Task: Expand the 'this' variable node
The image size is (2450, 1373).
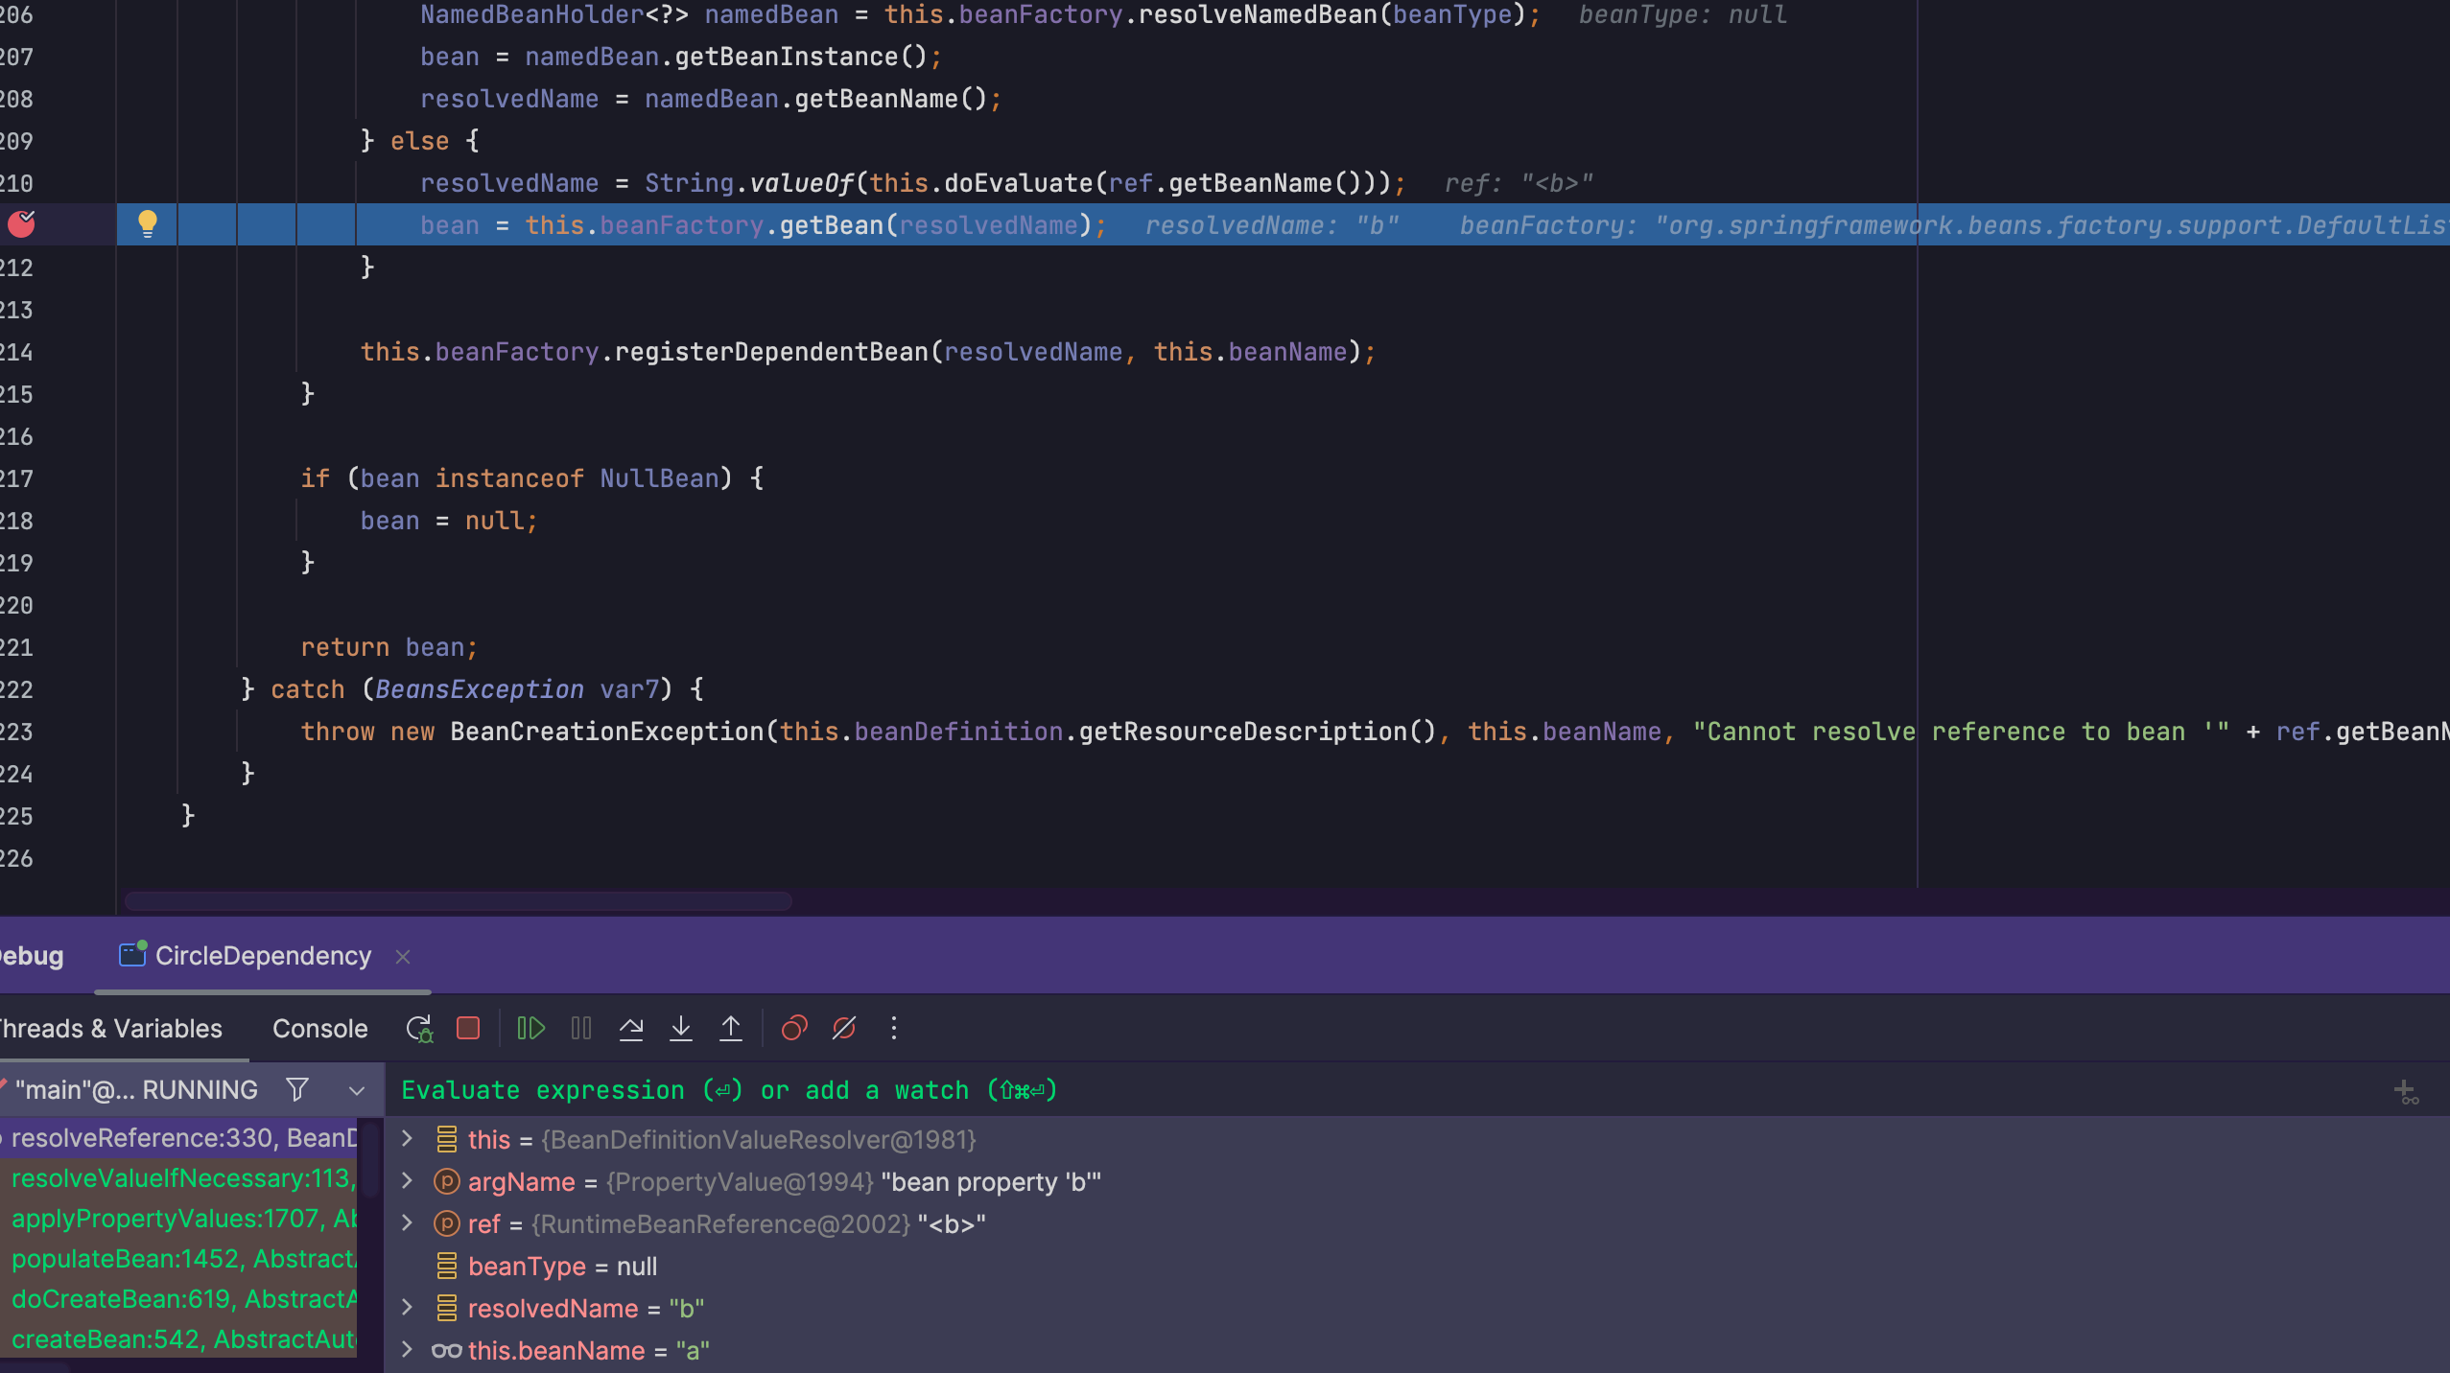Action: coord(407,1139)
